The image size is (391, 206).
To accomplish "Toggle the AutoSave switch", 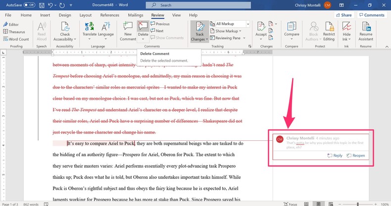I will tap(29, 5).
